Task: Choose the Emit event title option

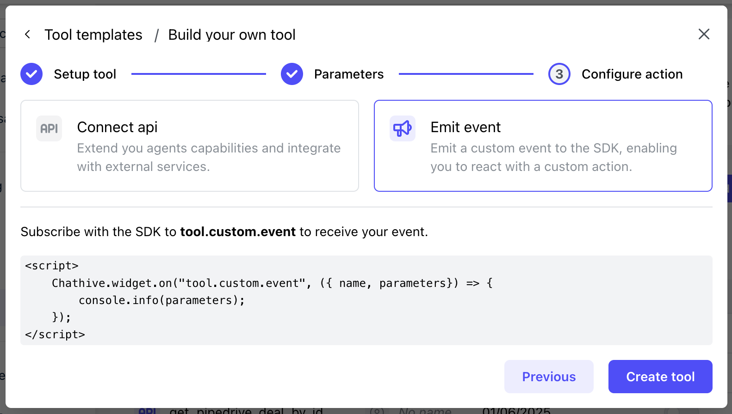Action: tap(465, 127)
